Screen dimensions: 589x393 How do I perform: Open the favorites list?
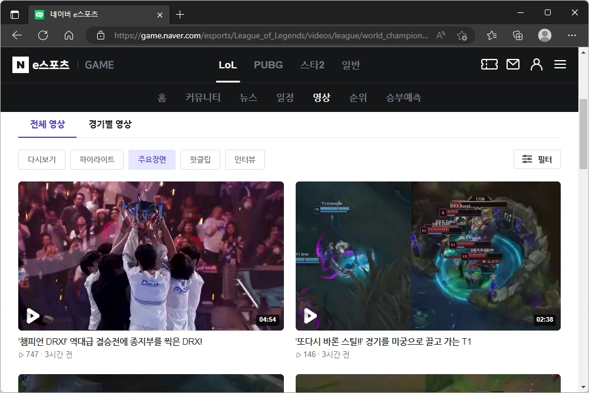(x=492, y=35)
